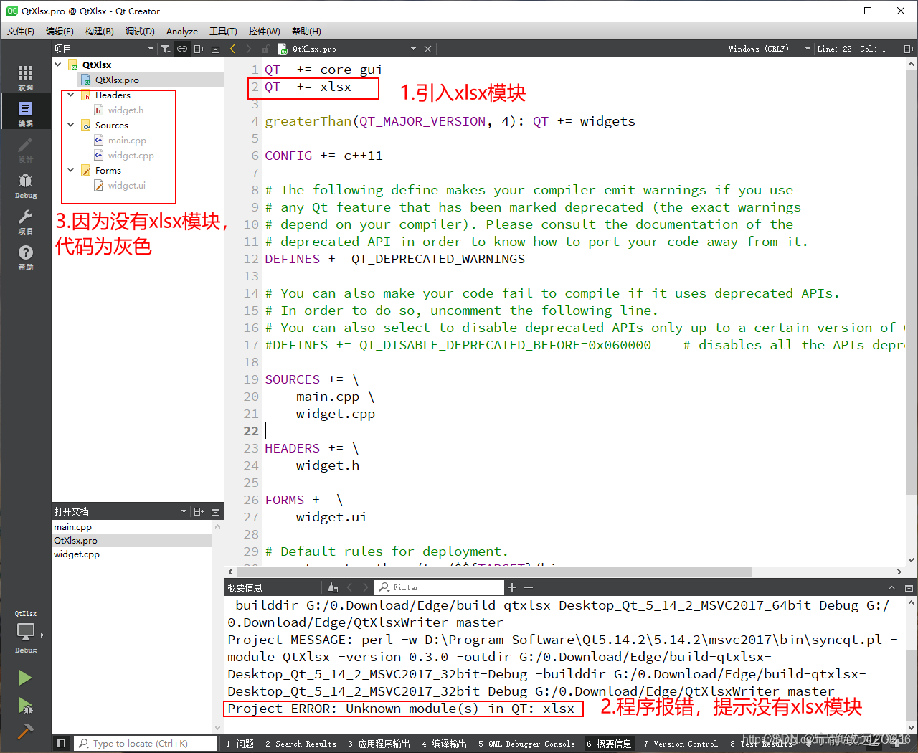Select main.cpp in the open documents list
Viewport: 918px width, 753px height.
72,527
